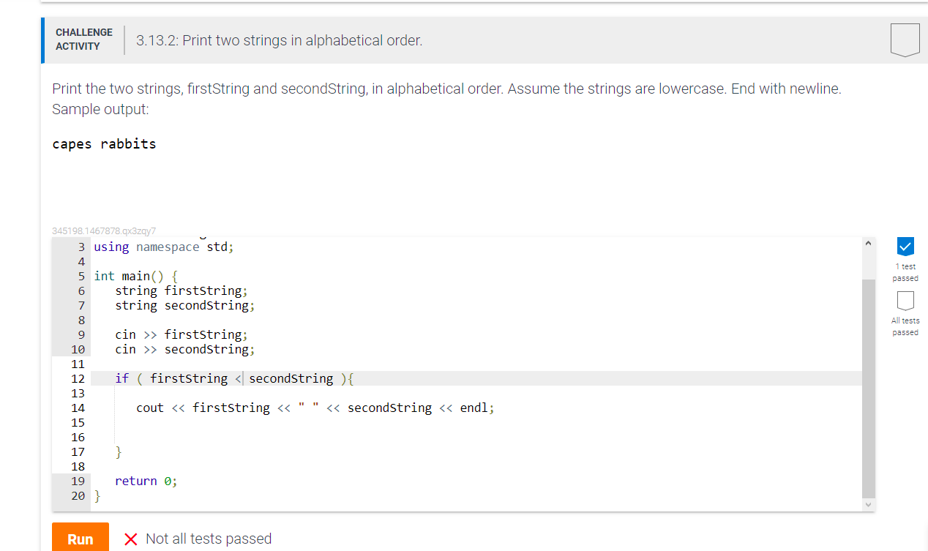Click title '3.13.2: Print two strings in alphabetical order'

pos(279,40)
